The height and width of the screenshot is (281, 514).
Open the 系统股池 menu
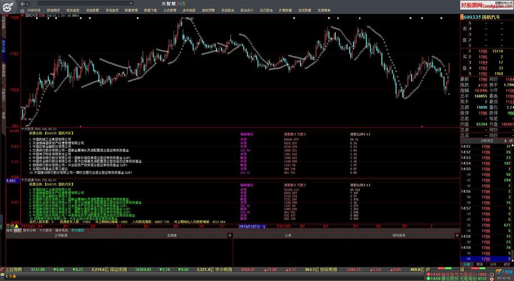(228, 11)
